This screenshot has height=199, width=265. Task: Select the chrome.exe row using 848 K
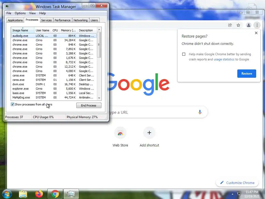pyautogui.click(x=54, y=45)
